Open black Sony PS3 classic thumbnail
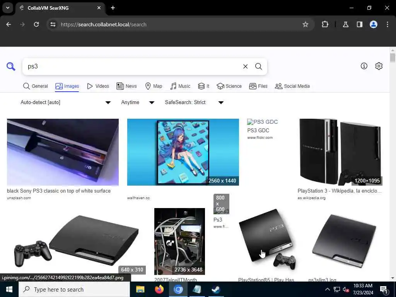Image resolution: width=396 pixels, height=297 pixels. coord(63,152)
